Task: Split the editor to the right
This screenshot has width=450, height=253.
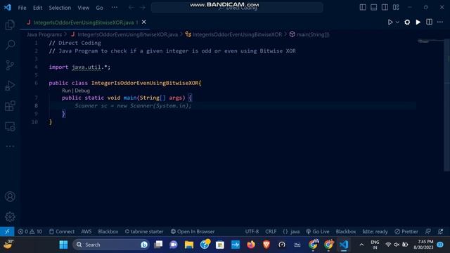Action: pyautogui.click(x=429, y=22)
